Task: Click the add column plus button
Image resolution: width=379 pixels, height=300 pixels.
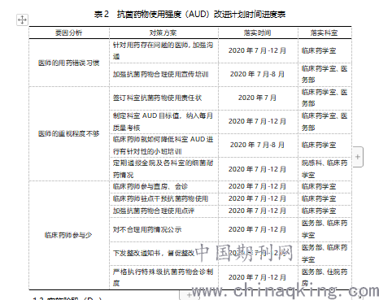Action: tap(358, 157)
